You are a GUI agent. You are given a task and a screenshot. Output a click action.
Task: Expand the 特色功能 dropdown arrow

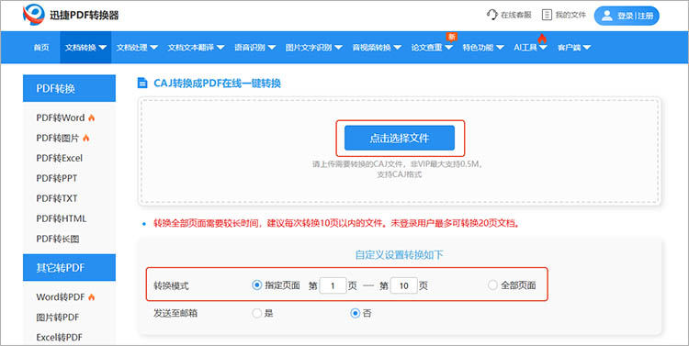tap(500, 48)
